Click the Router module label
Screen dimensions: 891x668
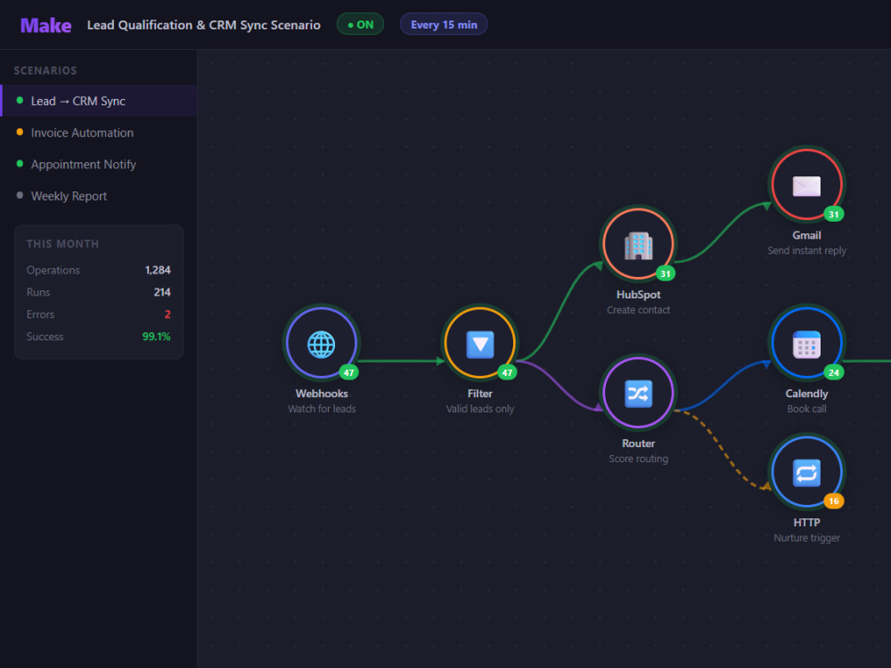pos(638,443)
